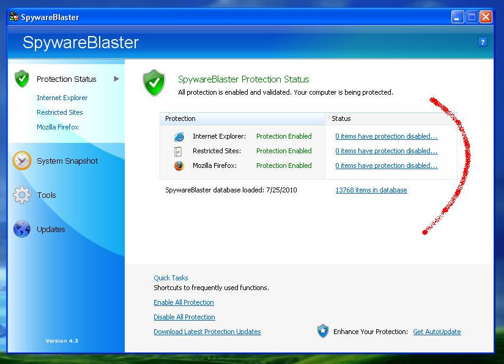Click Disable All Protection link
The image size is (504, 364).
pyautogui.click(x=184, y=317)
